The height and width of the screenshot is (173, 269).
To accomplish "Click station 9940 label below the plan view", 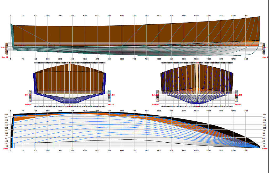I will point(184,151).
